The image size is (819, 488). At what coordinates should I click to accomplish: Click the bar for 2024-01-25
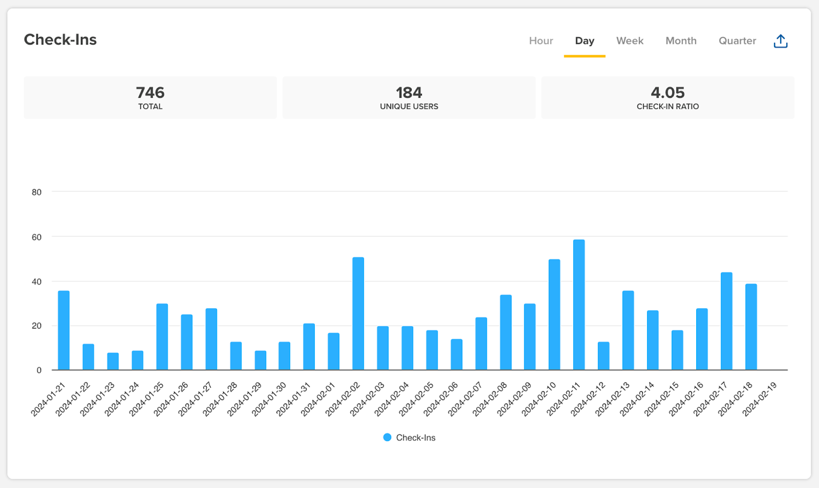(x=162, y=337)
